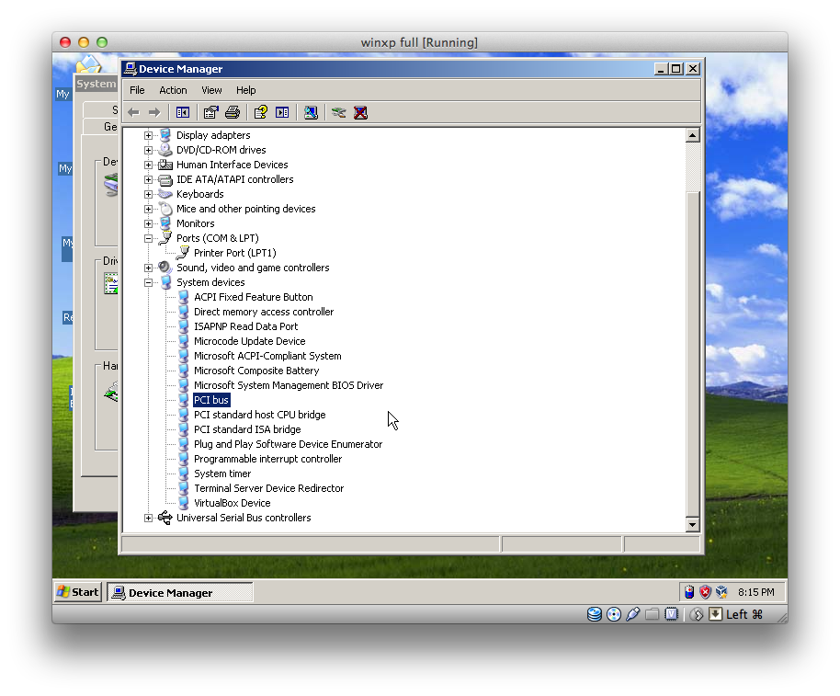
Task: Open the View menu
Action: [x=211, y=90]
